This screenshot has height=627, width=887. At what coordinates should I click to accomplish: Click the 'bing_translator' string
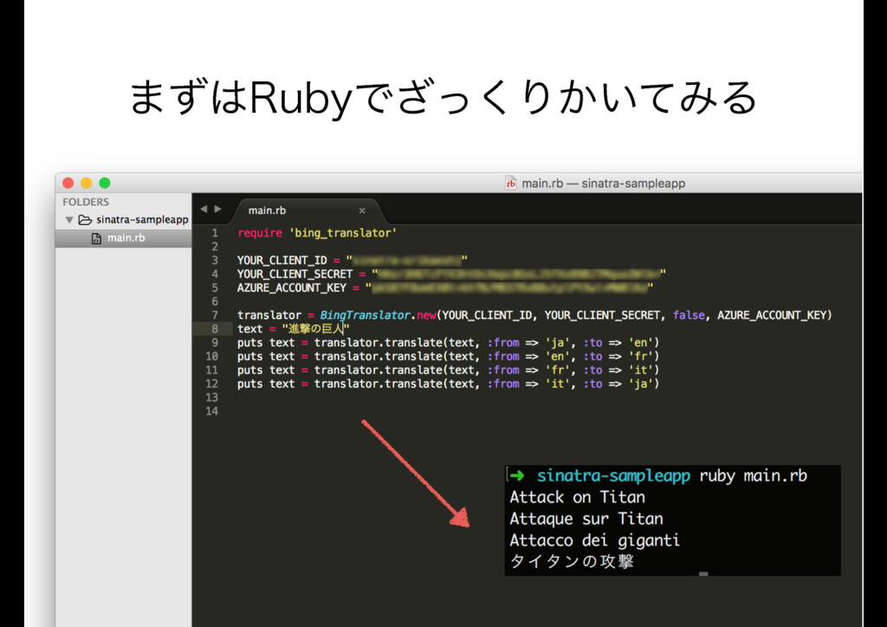(x=343, y=233)
